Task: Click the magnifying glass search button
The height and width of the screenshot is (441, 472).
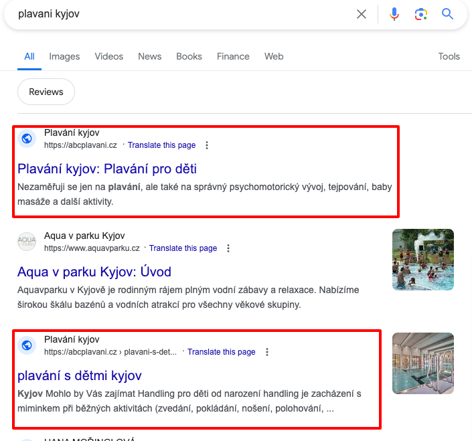Action: pos(447,14)
